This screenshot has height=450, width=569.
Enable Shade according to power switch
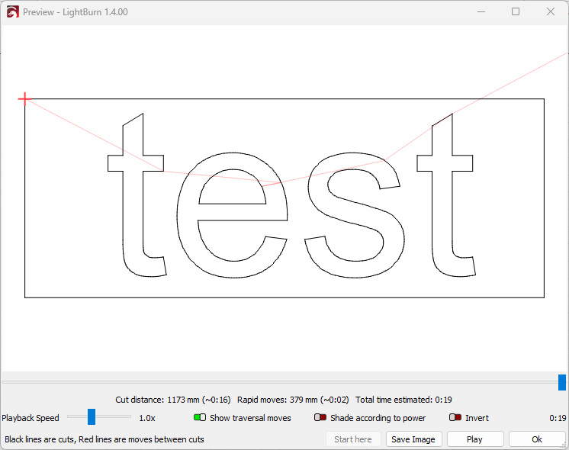click(x=320, y=417)
